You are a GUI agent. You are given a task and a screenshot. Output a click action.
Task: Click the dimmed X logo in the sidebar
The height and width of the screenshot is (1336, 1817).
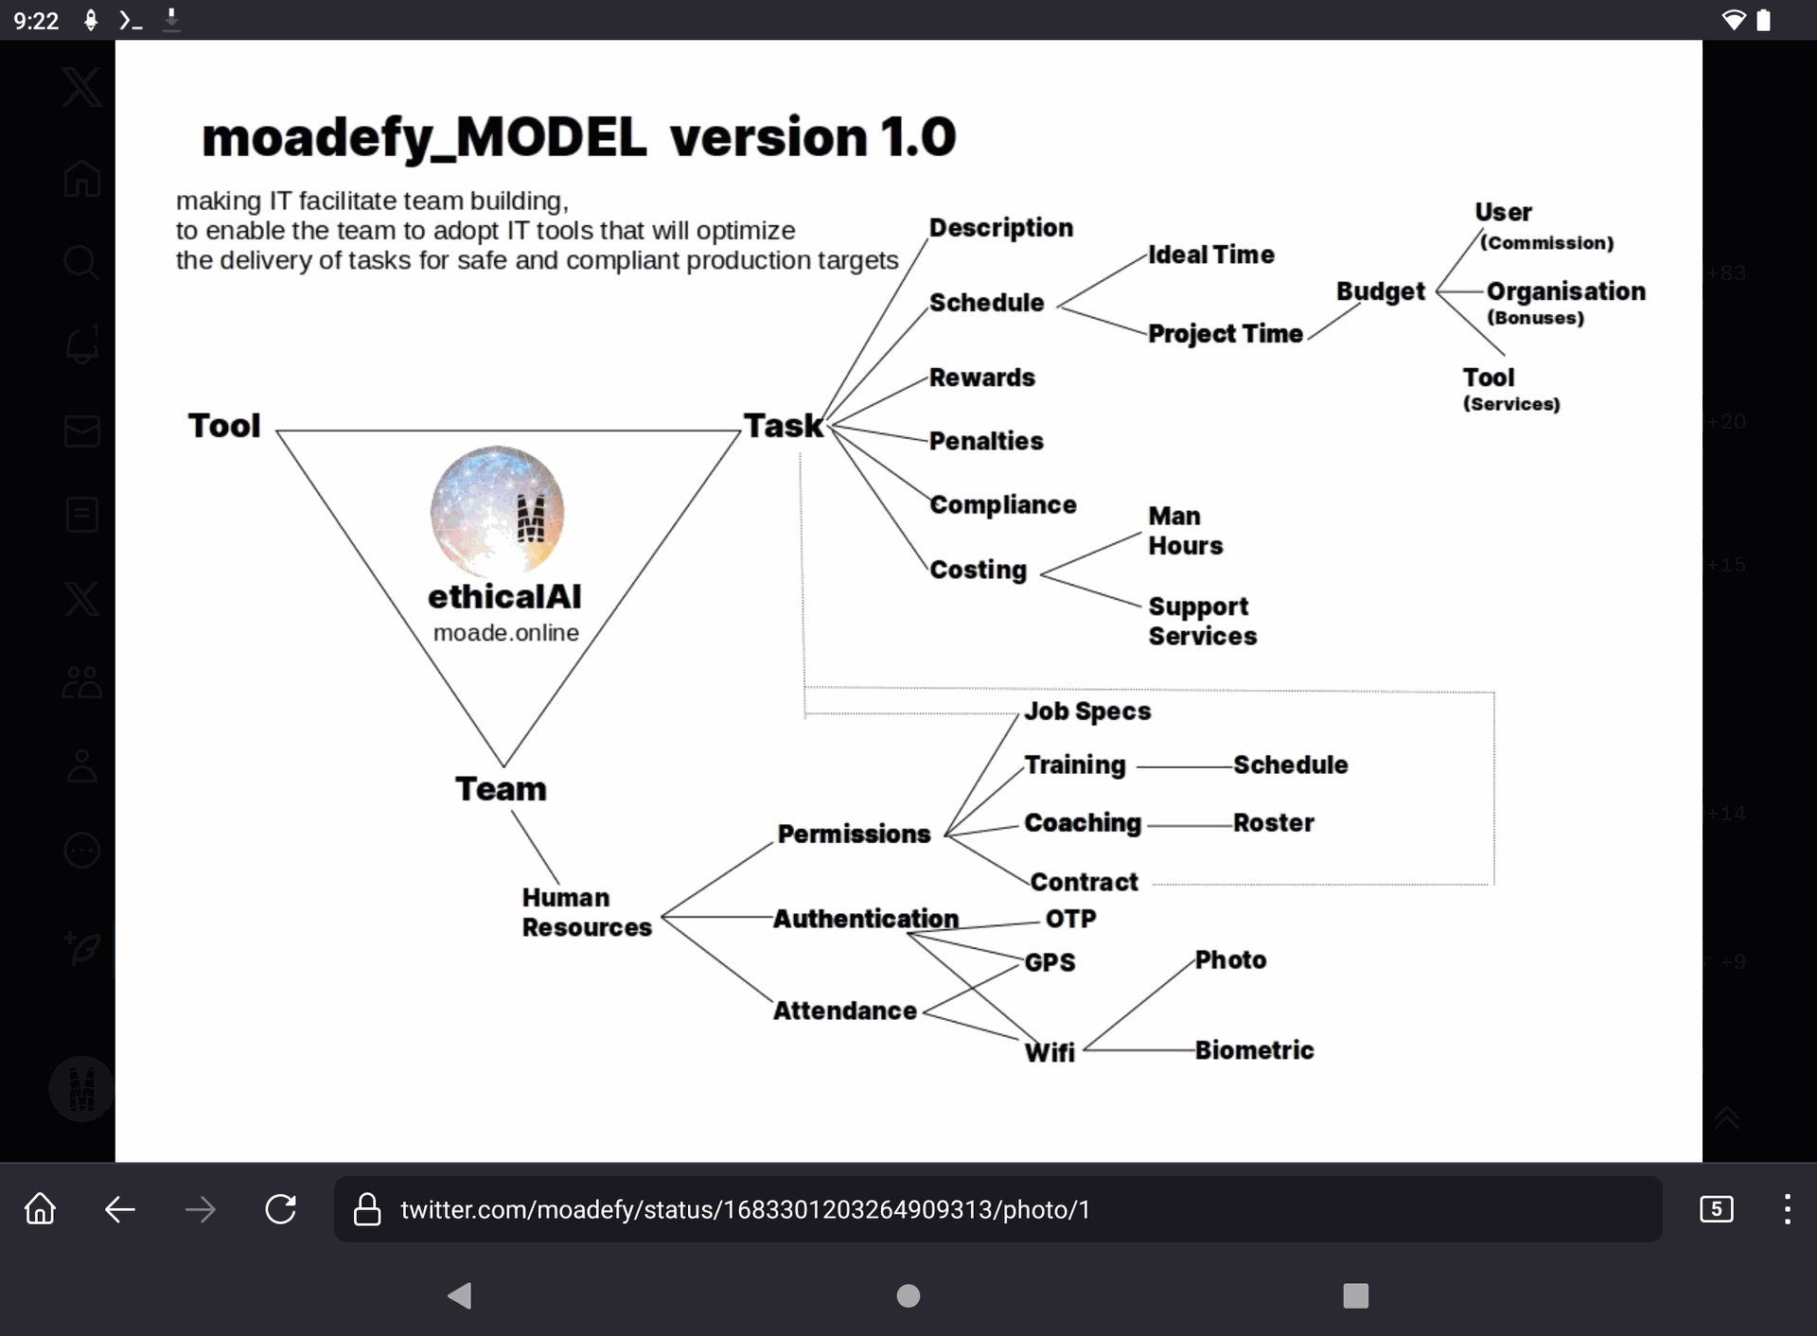point(81,87)
